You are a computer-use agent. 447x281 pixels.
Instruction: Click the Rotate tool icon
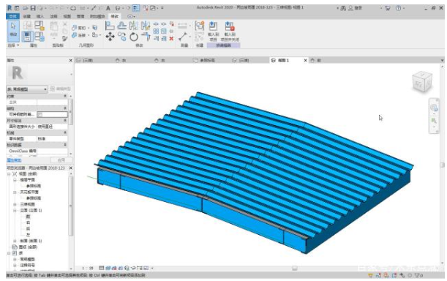click(134, 37)
